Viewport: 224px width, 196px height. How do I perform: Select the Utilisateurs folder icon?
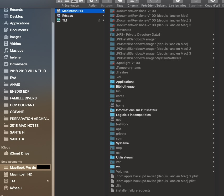112,157
